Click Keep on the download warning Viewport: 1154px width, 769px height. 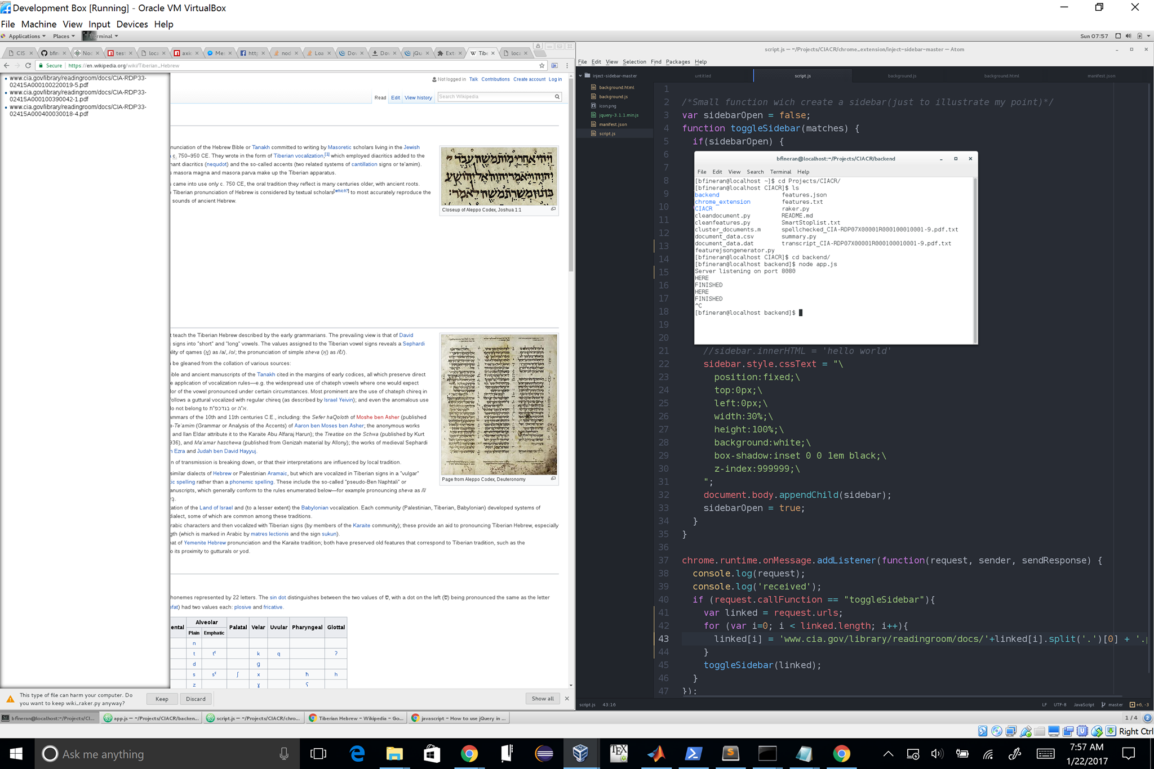pos(162,699)
